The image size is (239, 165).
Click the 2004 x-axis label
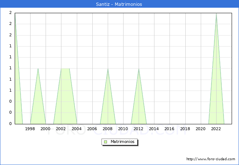[x=76, y=129]
